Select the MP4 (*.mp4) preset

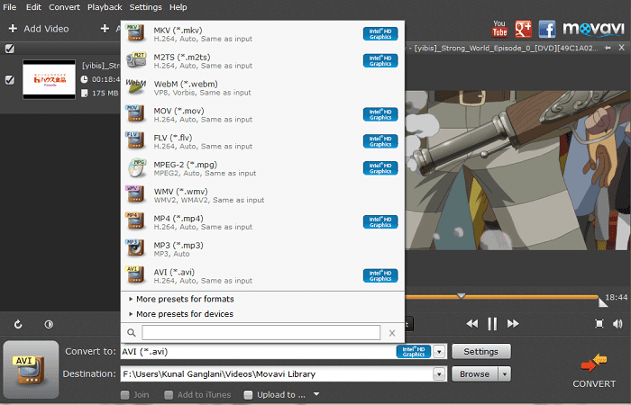(262, 221)
